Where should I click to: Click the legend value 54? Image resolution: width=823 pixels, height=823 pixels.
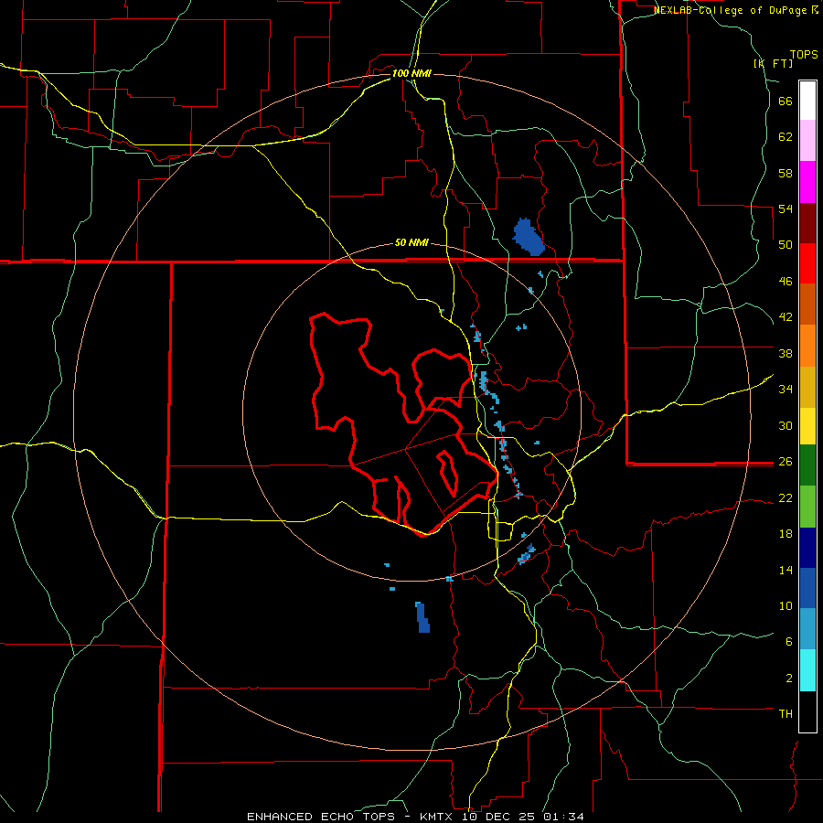pos(786,208)
